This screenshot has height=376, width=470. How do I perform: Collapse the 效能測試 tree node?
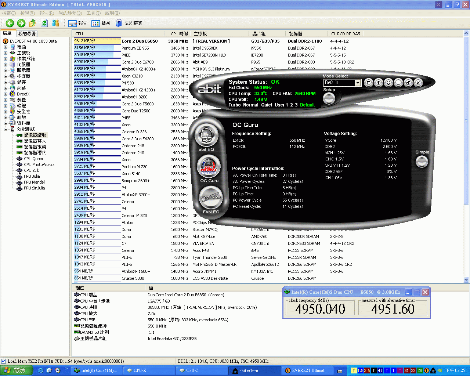point(6,129)
